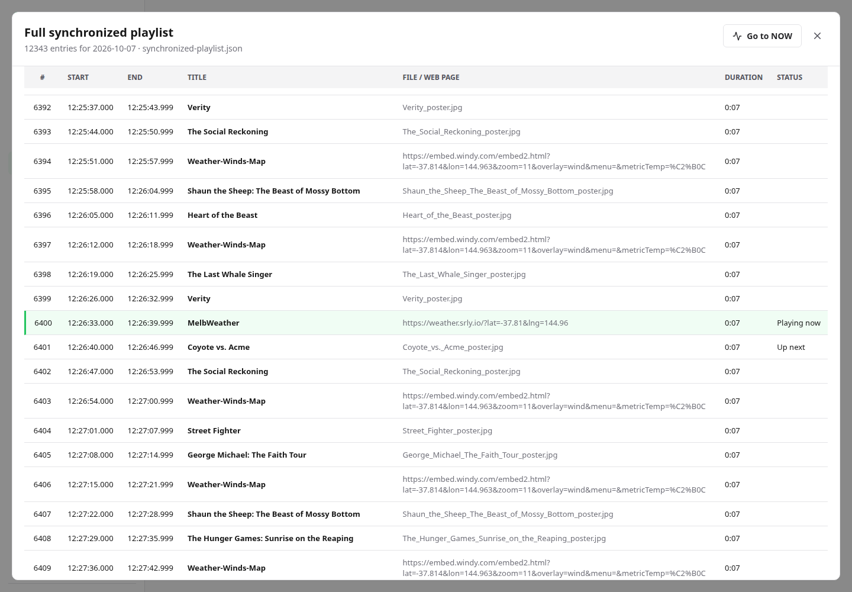Click the STATUS column header
852x592 pixels.
[789, 78]
